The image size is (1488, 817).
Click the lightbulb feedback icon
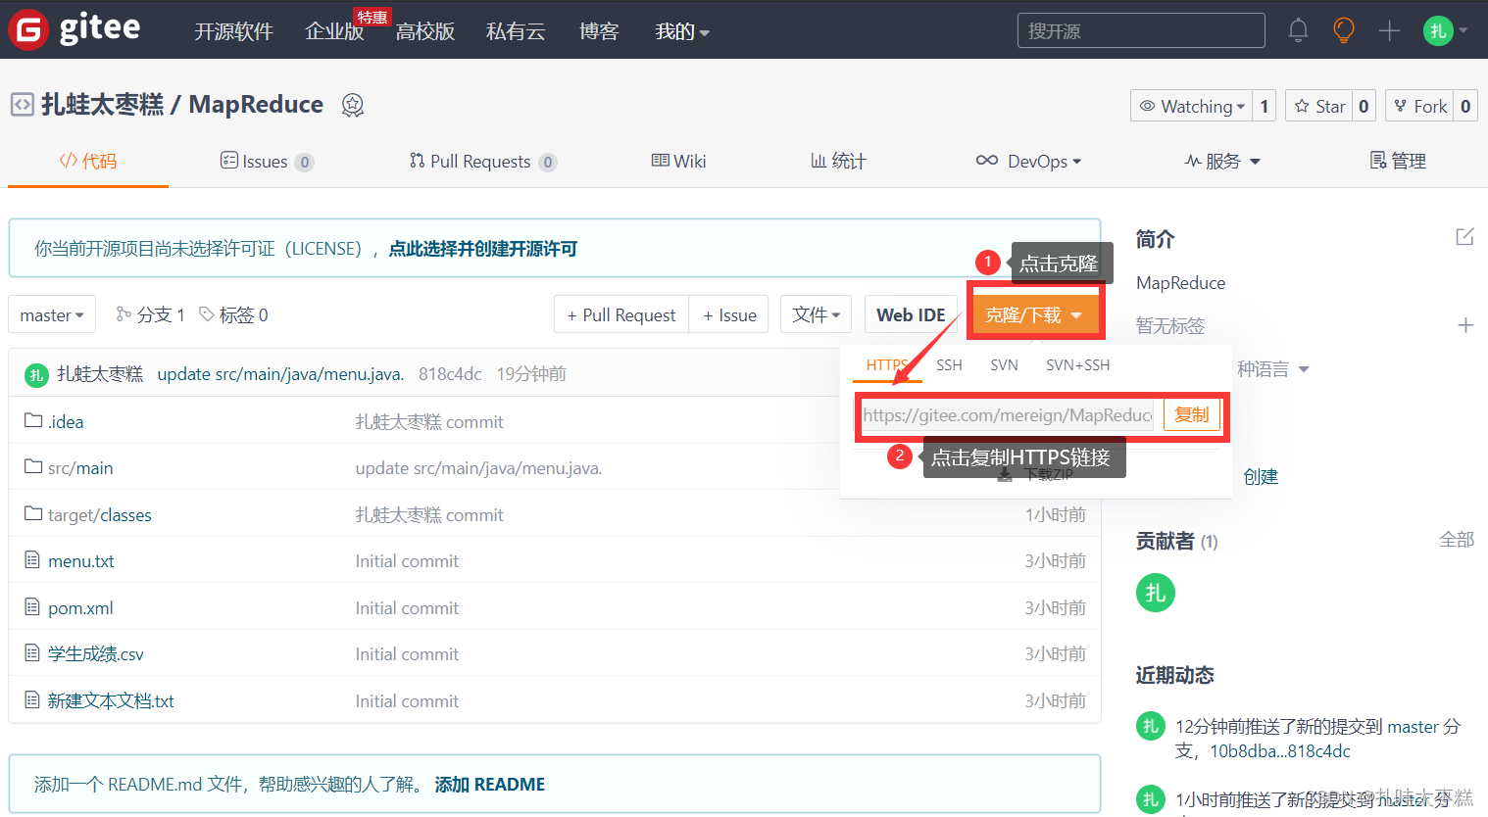[1343, 30]
